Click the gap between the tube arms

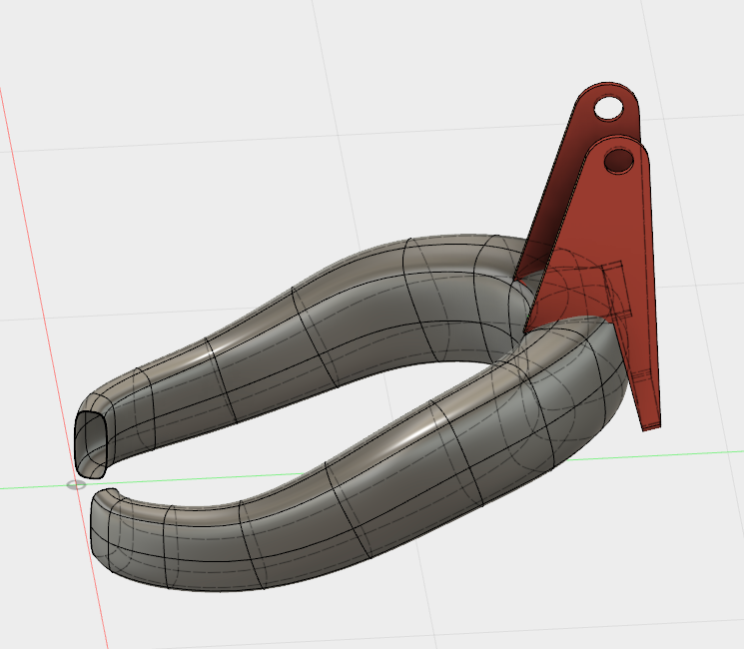300,439
